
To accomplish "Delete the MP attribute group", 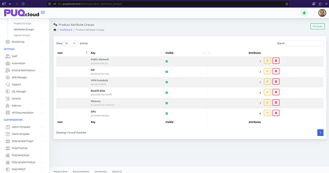I will (x=276, y=71).
